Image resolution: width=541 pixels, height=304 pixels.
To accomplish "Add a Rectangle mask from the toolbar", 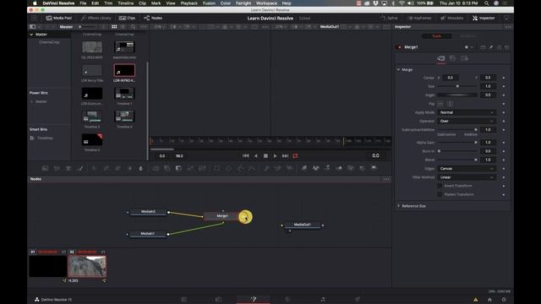I will pos(216,168).
